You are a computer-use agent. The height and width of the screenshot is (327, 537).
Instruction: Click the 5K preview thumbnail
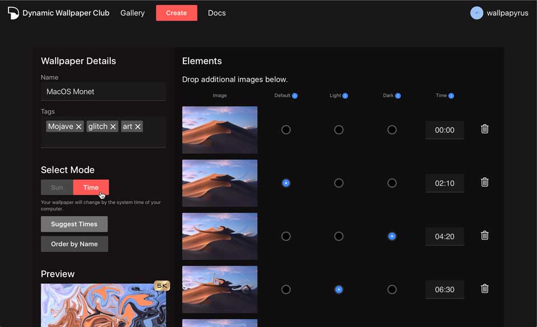coord(103,305)
